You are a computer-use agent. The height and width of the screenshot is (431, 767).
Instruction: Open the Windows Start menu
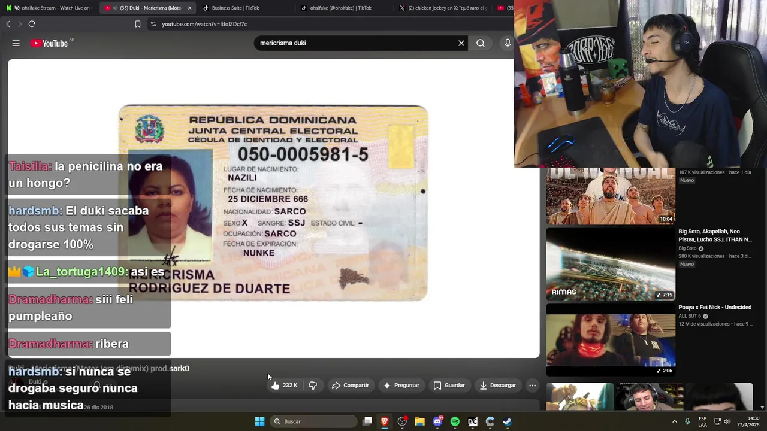259,421
